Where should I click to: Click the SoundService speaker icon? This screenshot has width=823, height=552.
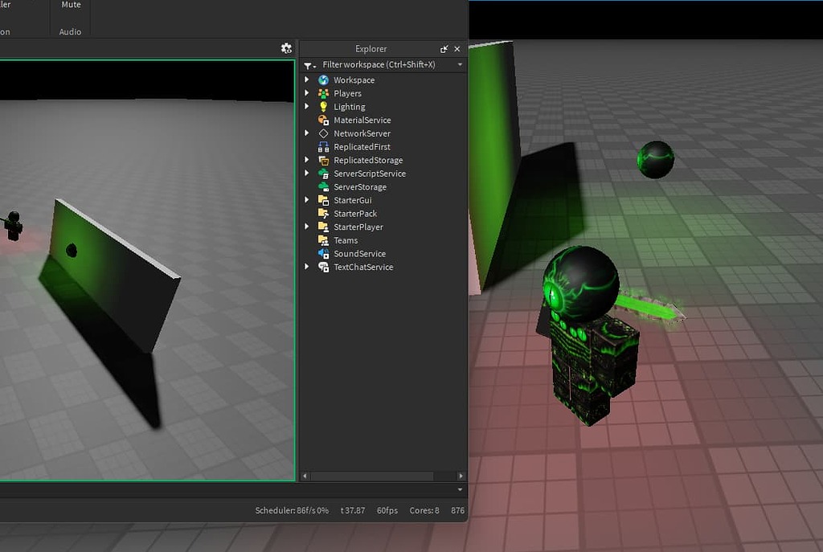click(x=323, y=254)
